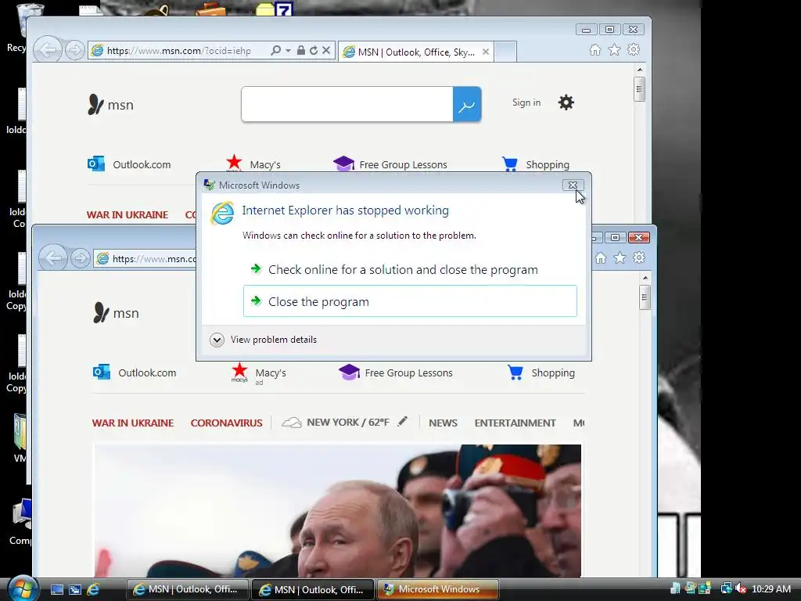
Task: Open Windows Start orb
Action: (x=22, y=588)
